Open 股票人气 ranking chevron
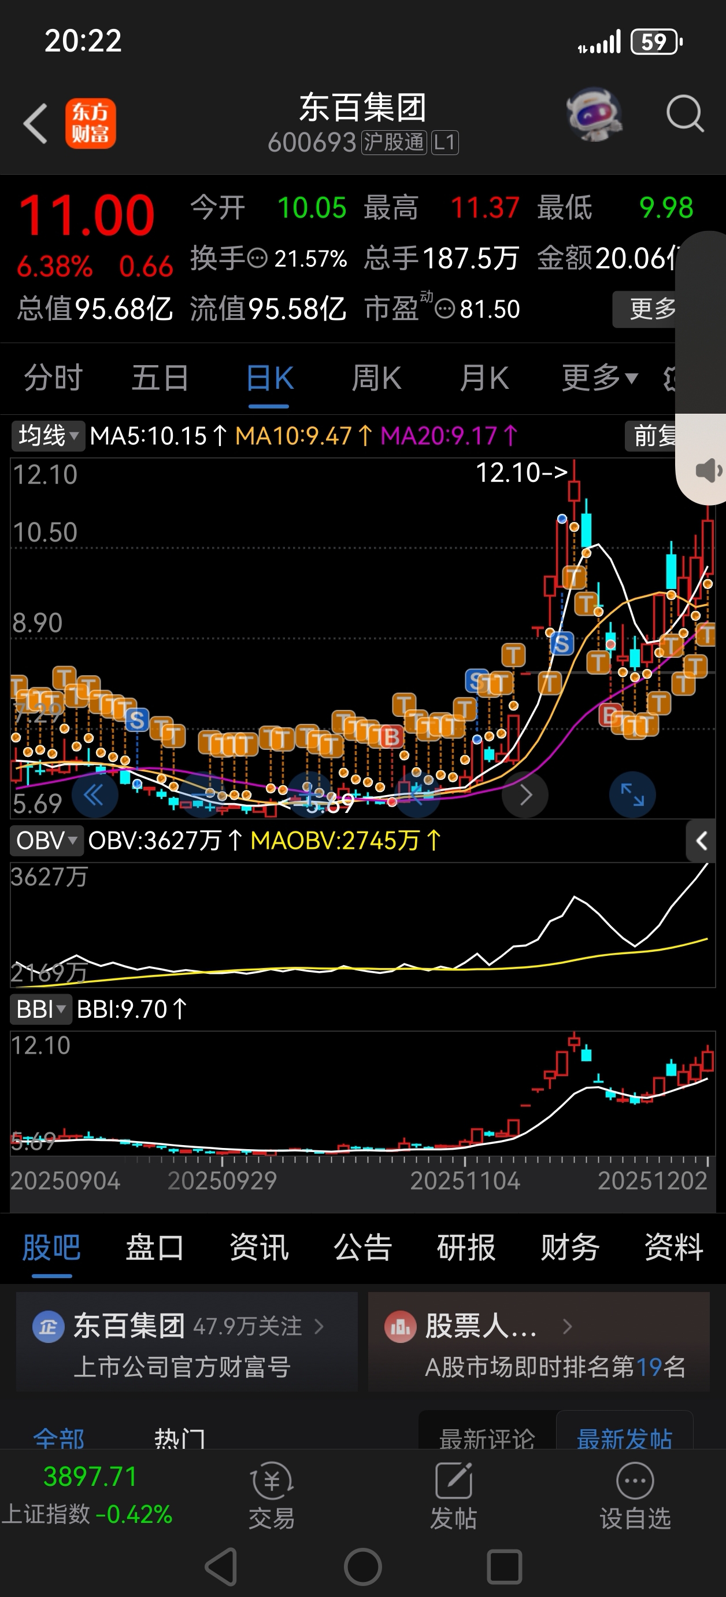Screen dimensions: 726x1597 (x=567, y=1327)
